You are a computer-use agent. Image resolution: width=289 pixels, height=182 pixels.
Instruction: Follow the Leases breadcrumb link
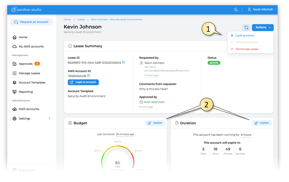81,19
